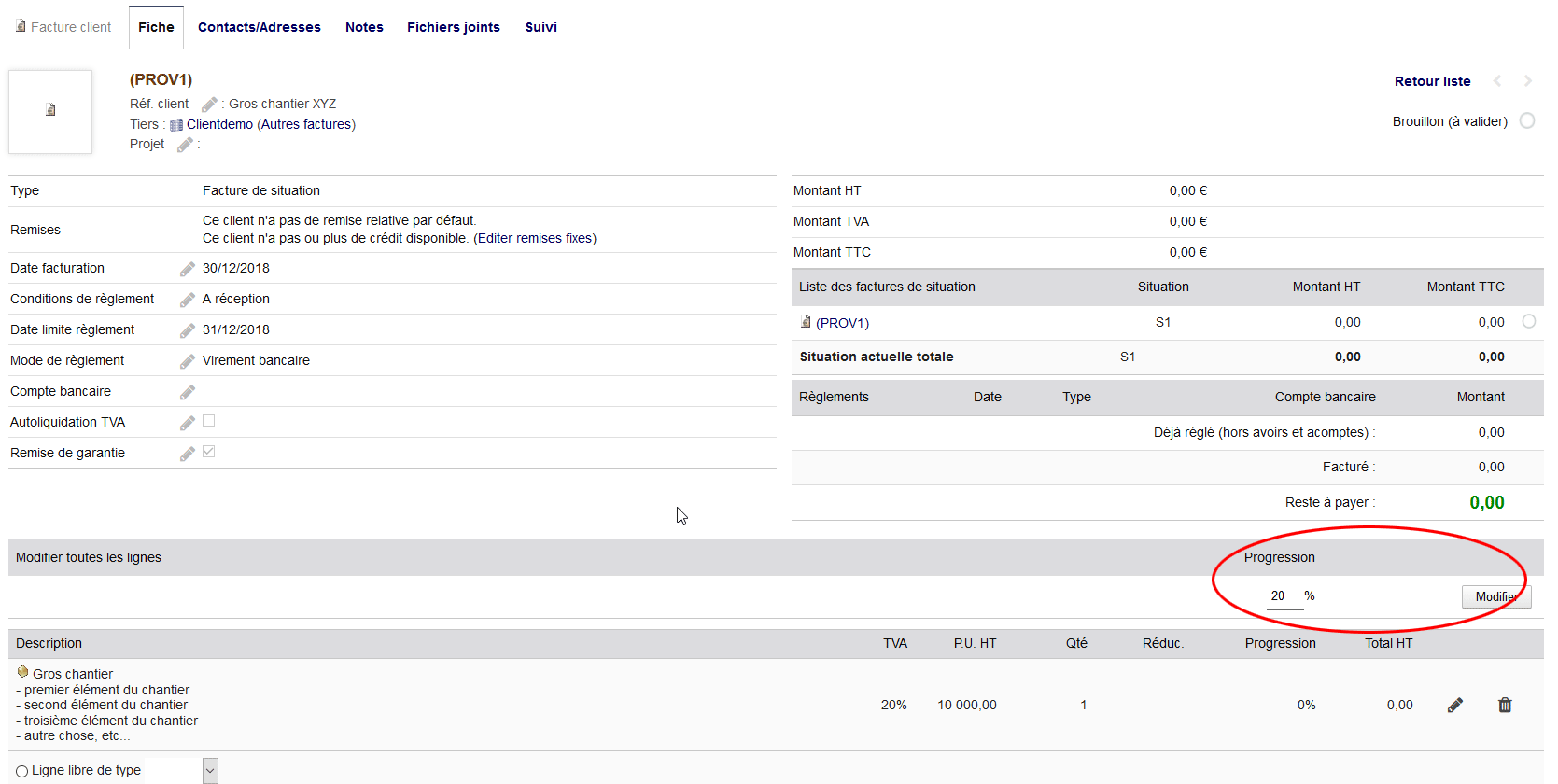Viewport: 1558px width, 784px height.
Task: Click pencil icon next to Projet
Action: tap(185, 145)
